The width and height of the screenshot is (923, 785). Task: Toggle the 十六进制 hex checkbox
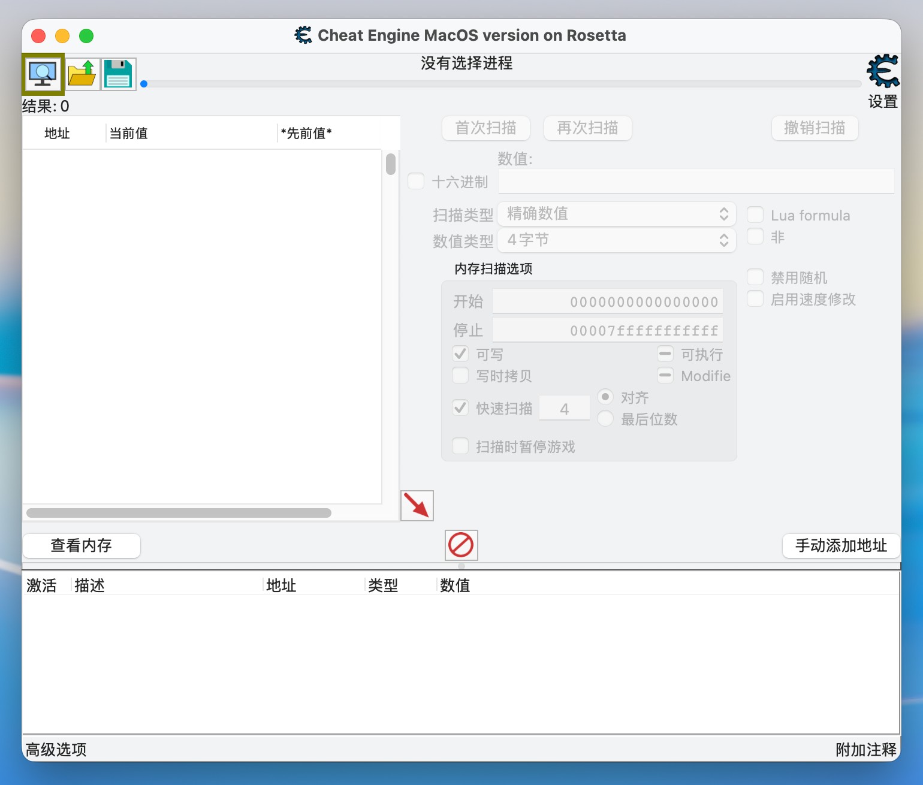click(416, 182)
